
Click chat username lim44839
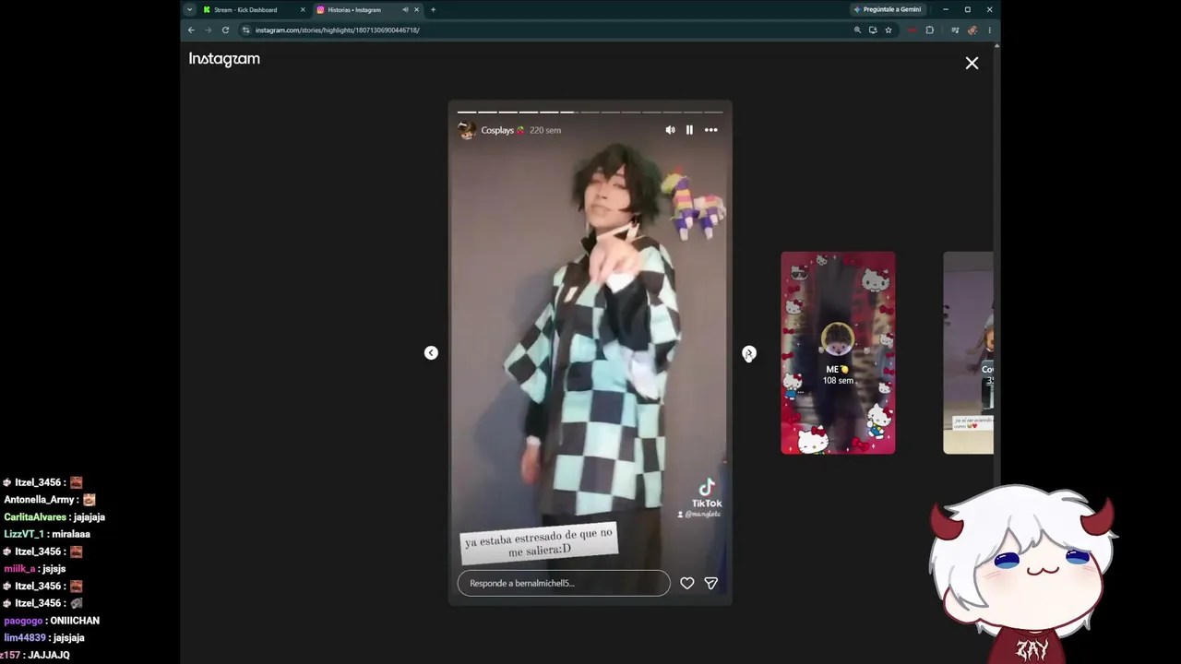(25, 638)
